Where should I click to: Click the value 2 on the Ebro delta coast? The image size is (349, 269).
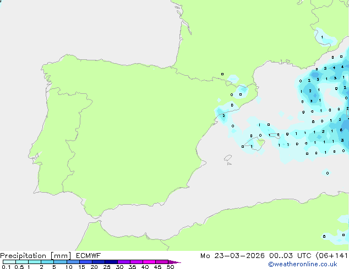tap(223, 116)
